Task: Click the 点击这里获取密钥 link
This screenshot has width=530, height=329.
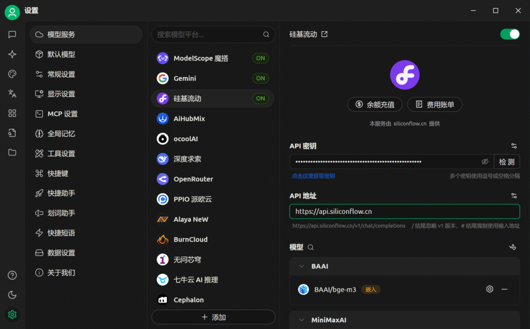Action: pyautogui.click(x=313, y=176)
